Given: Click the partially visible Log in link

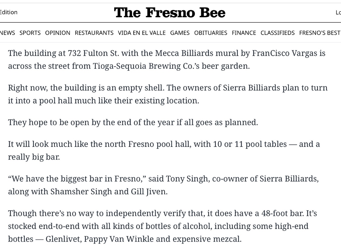Looking at the screenshot, I should 338,12.
